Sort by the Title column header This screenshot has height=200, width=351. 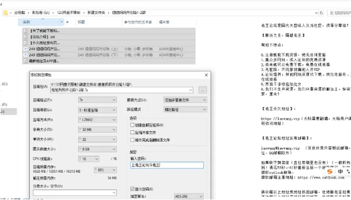point(99,22)
